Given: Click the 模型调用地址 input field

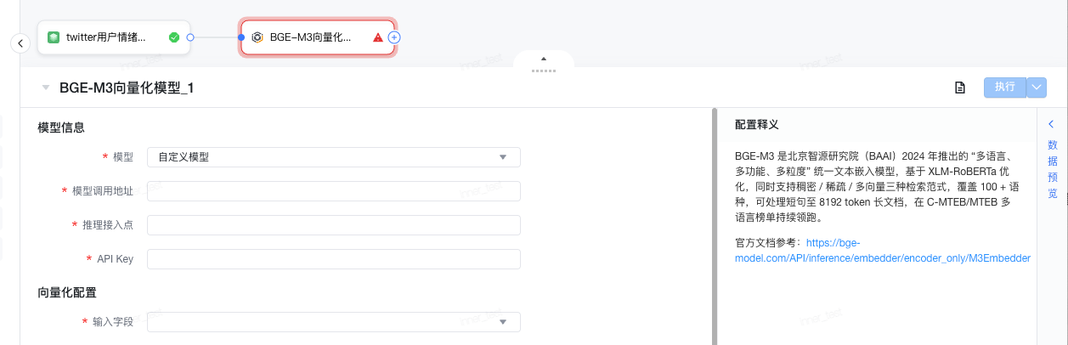Looking at the screenshot, I should click(x=333, y=191).
